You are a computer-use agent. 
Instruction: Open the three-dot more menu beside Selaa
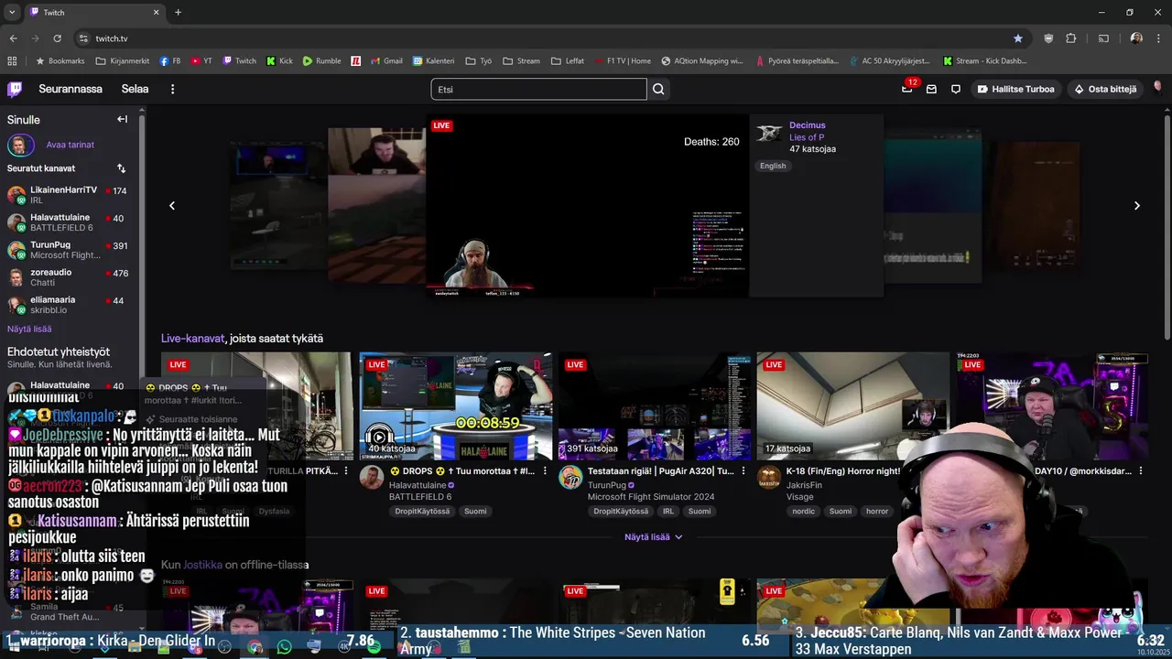[x=172, y=89]
